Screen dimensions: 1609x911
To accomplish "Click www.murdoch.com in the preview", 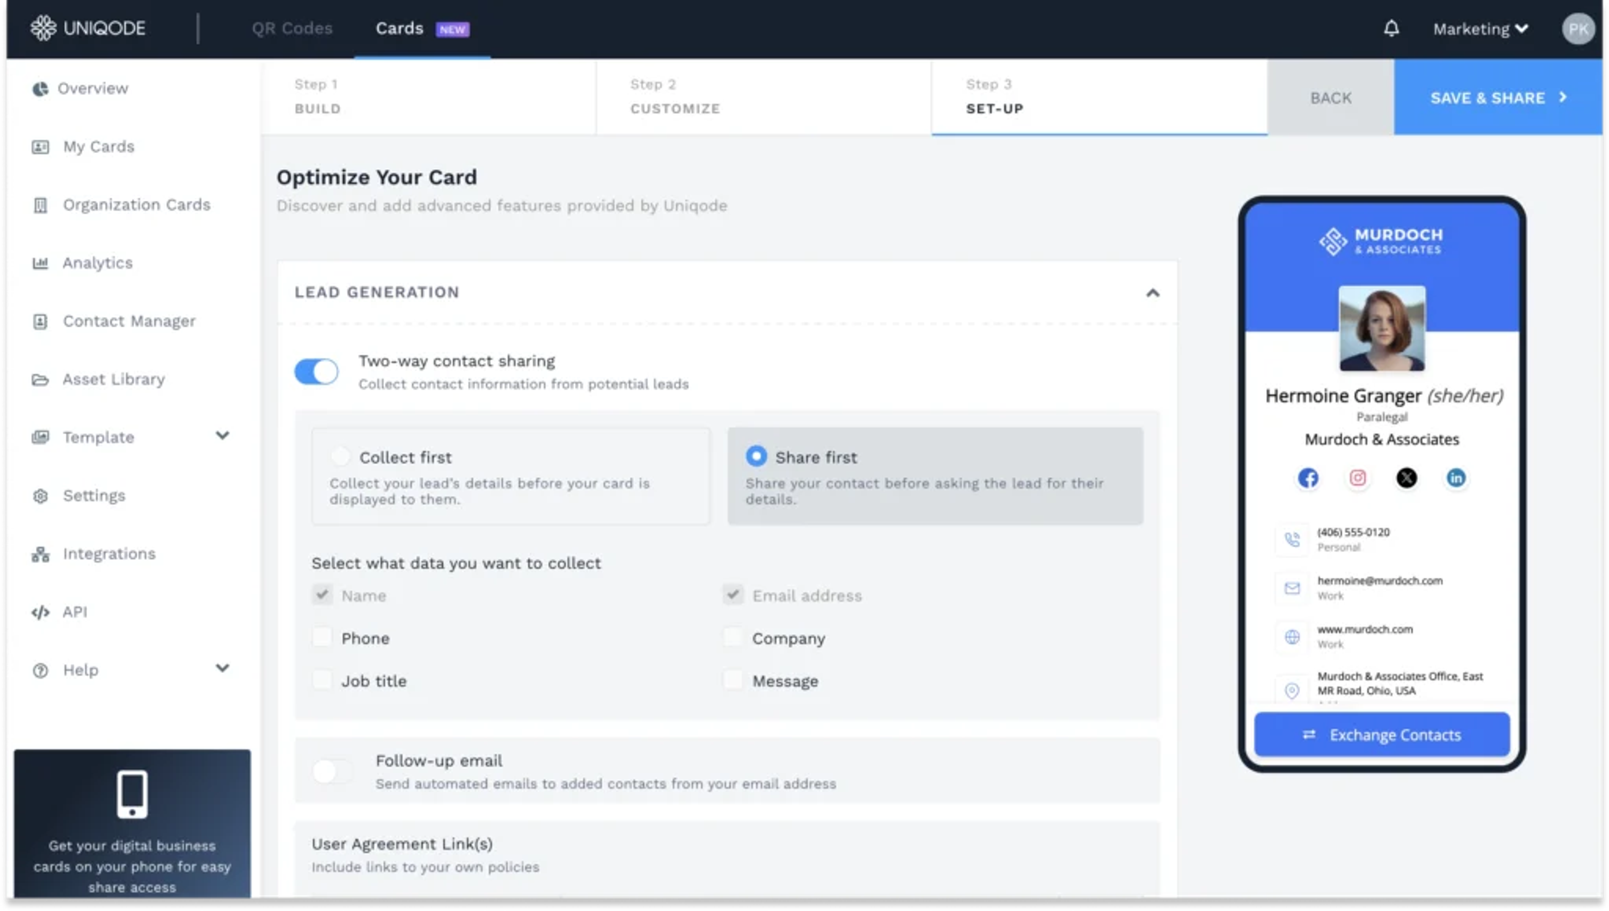I will coord(1364,630).
